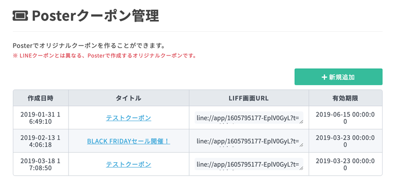The width and height of the screenshot is (397, 188).
Task: Click the LIFF画面URL column header
Action: click(249, 98)
